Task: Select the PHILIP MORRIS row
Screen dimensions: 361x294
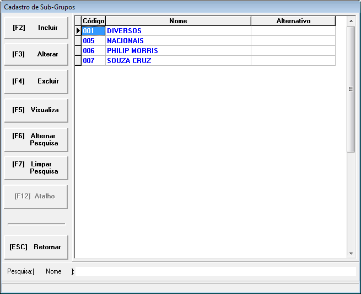Action: (178, 51)
